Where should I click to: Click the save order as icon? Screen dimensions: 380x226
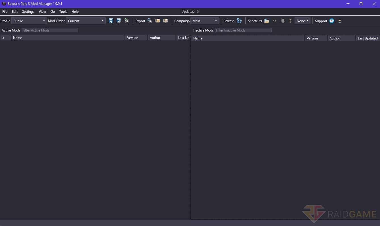pos(119,21)
